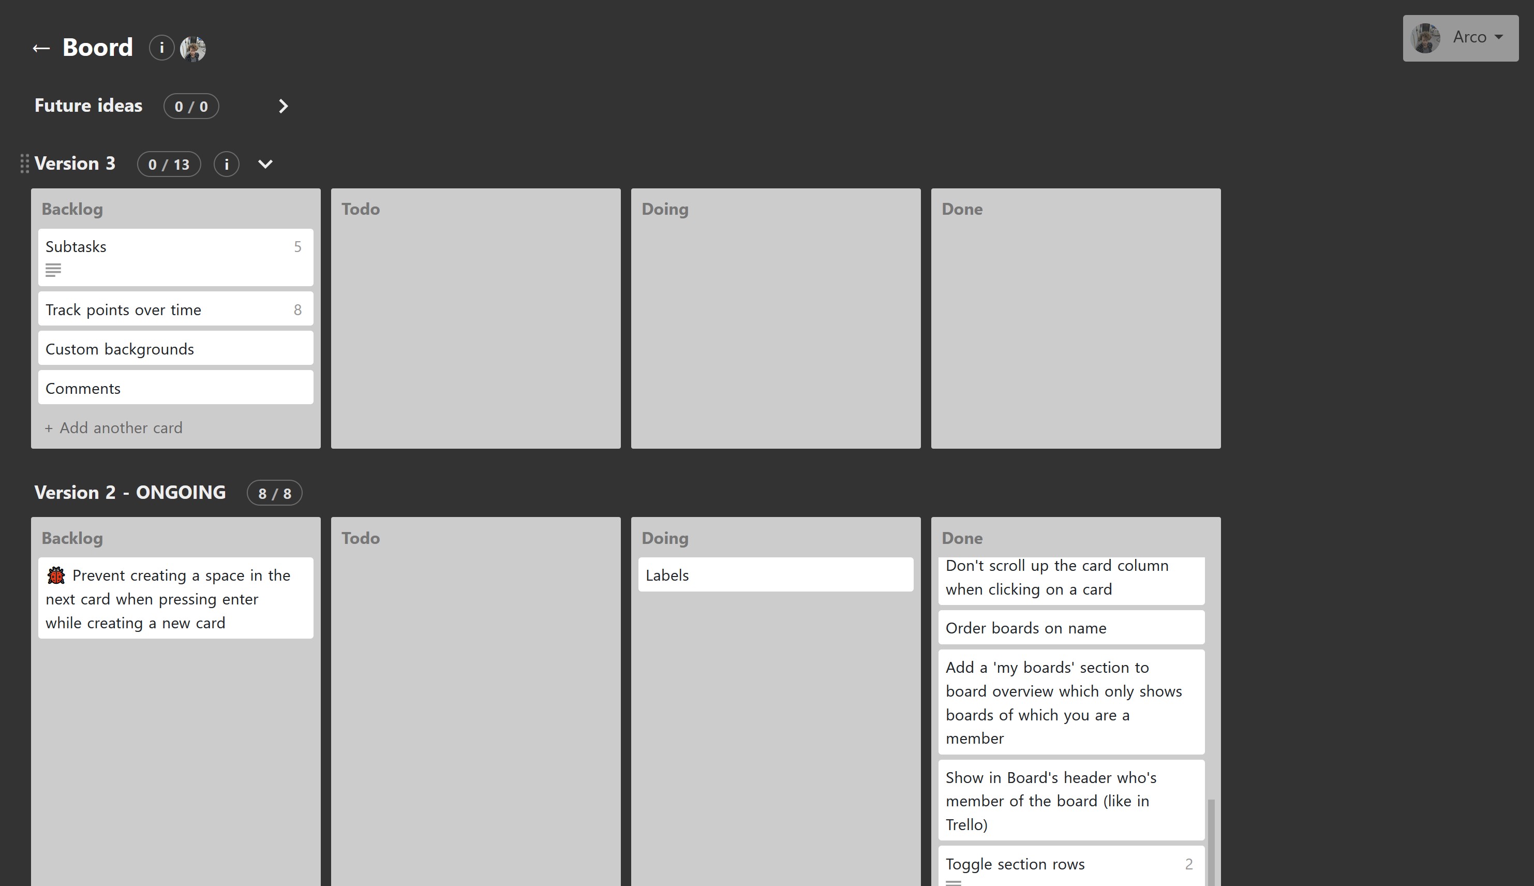
Task: Open the Track points over time card
Action: tap(176, 309)
